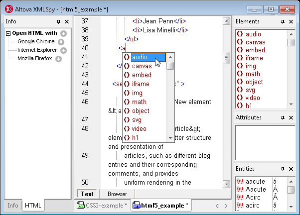Click the arrow icon beside Open HTML with

[x=63, y=33]
